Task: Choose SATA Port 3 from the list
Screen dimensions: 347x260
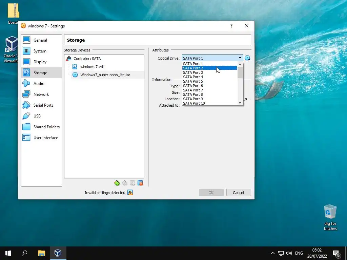Action: pos(210,72)
